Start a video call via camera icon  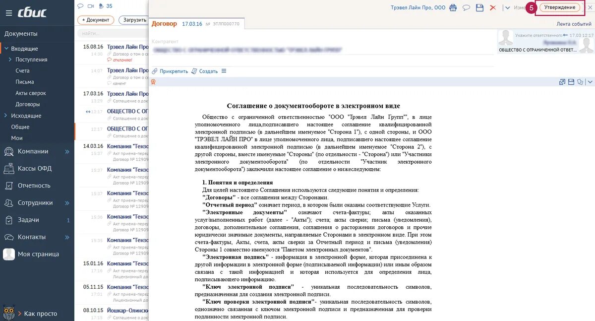pyautogui.click(x=91, y=6)
